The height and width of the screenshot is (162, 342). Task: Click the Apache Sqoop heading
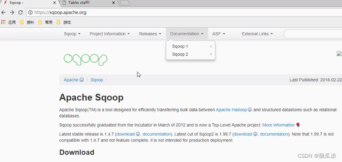(x=91, y=98)
